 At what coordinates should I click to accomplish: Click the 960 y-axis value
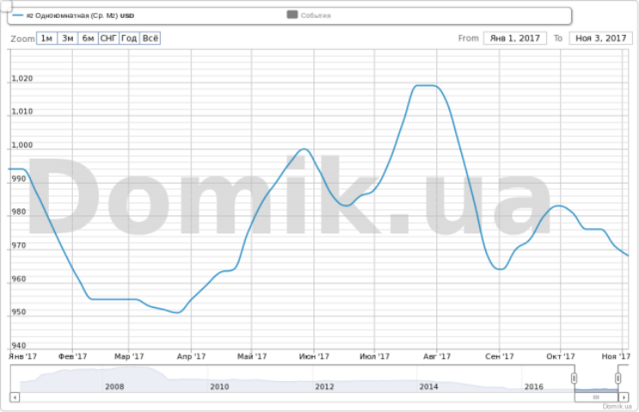pyautogui.click(x=19, y=279)
